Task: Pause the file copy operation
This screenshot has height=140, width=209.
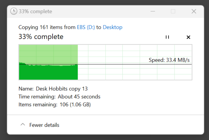Action: tap(167, 37)
